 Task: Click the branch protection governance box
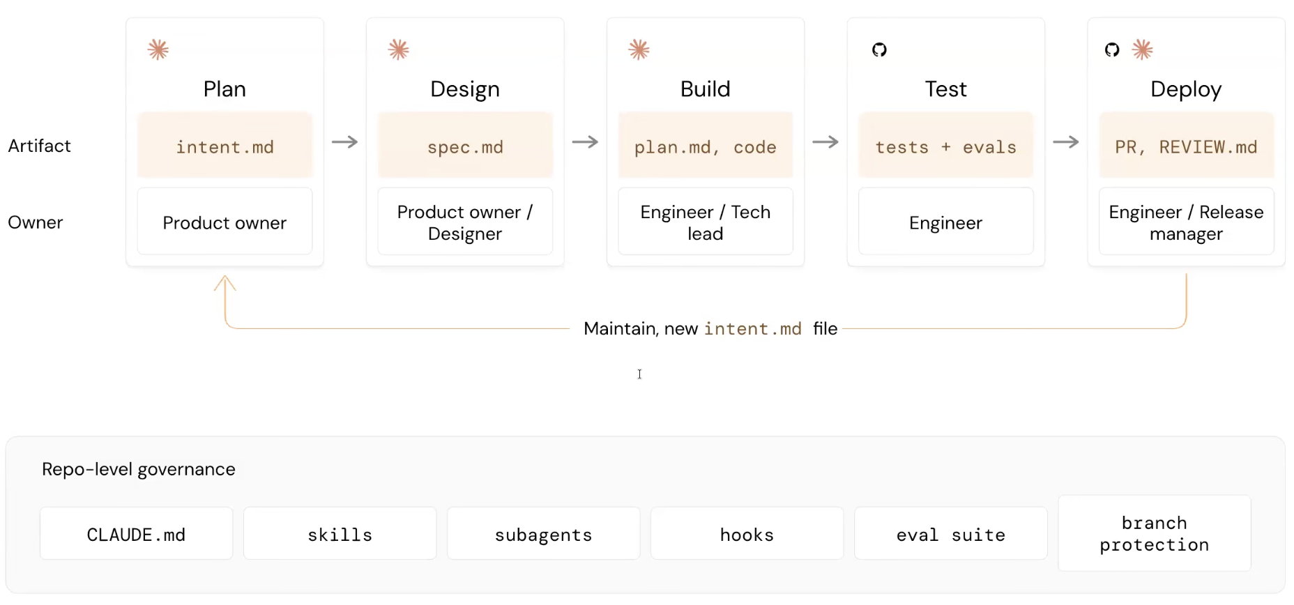coord(1155,533)
